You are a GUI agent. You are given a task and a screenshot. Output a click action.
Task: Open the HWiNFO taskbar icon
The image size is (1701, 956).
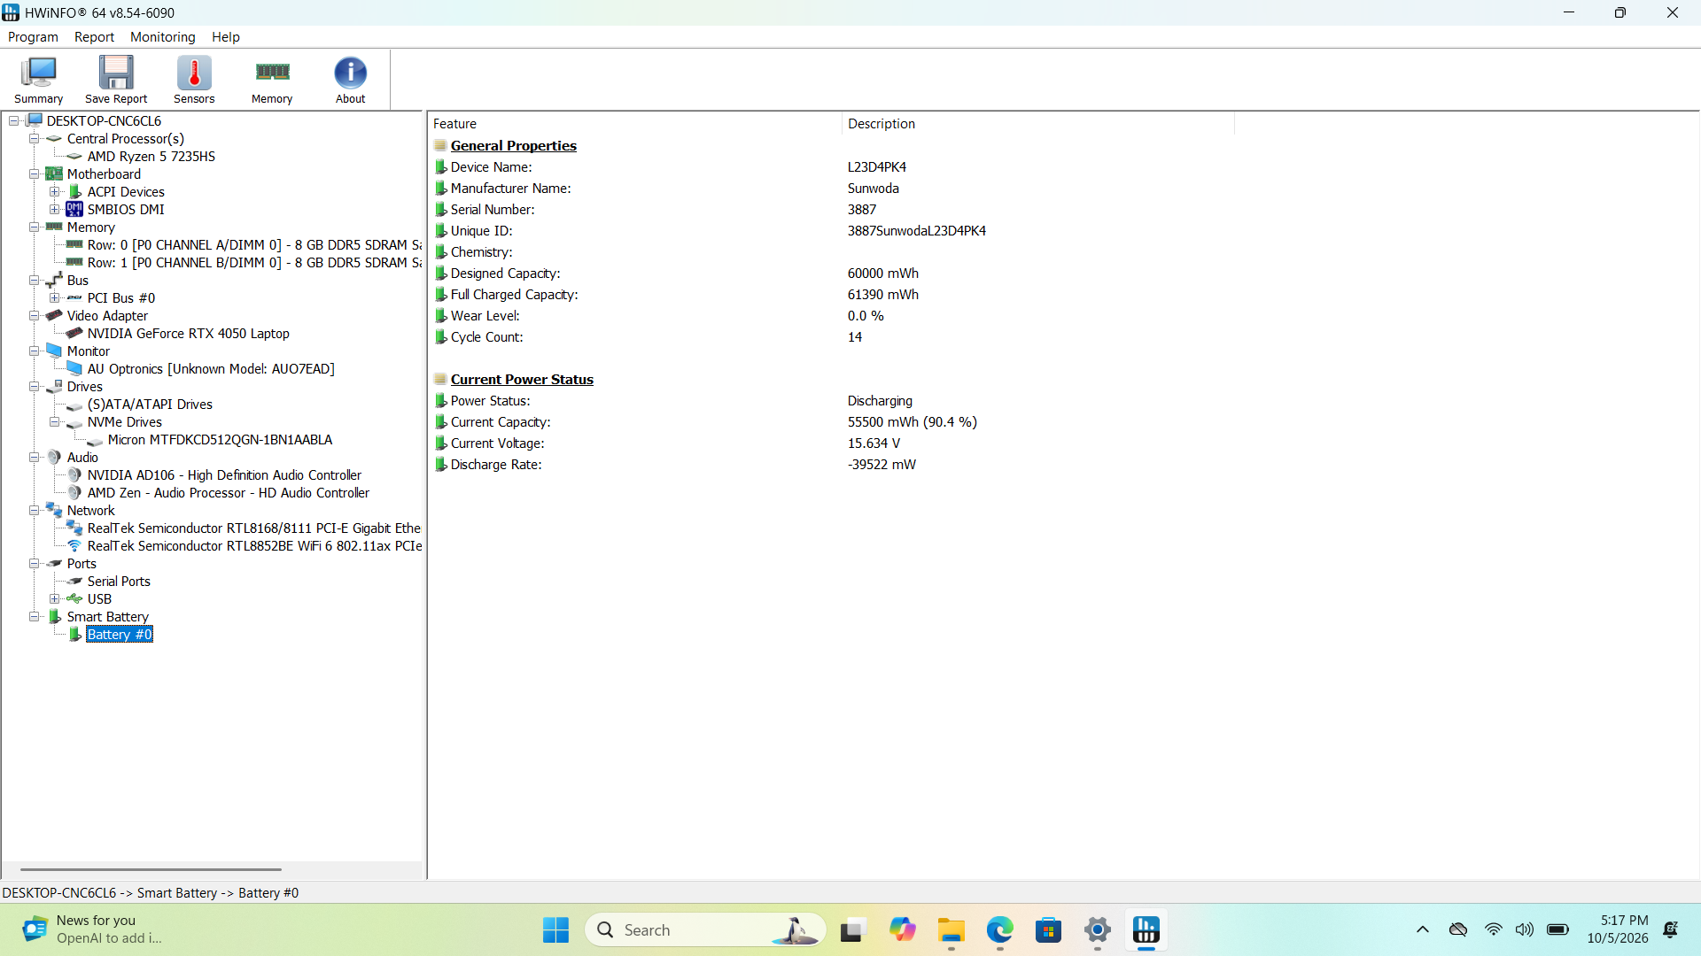point(1146,930)
